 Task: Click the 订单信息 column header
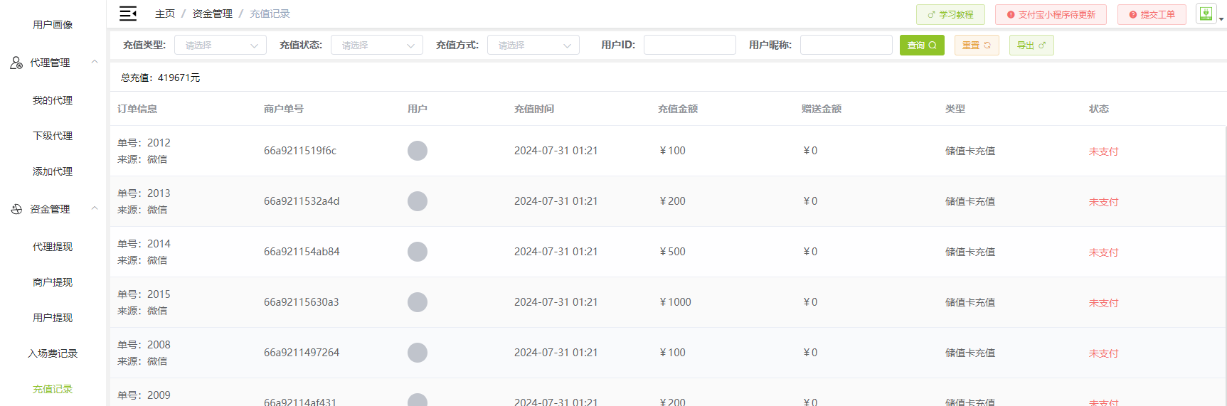[137, 109]
